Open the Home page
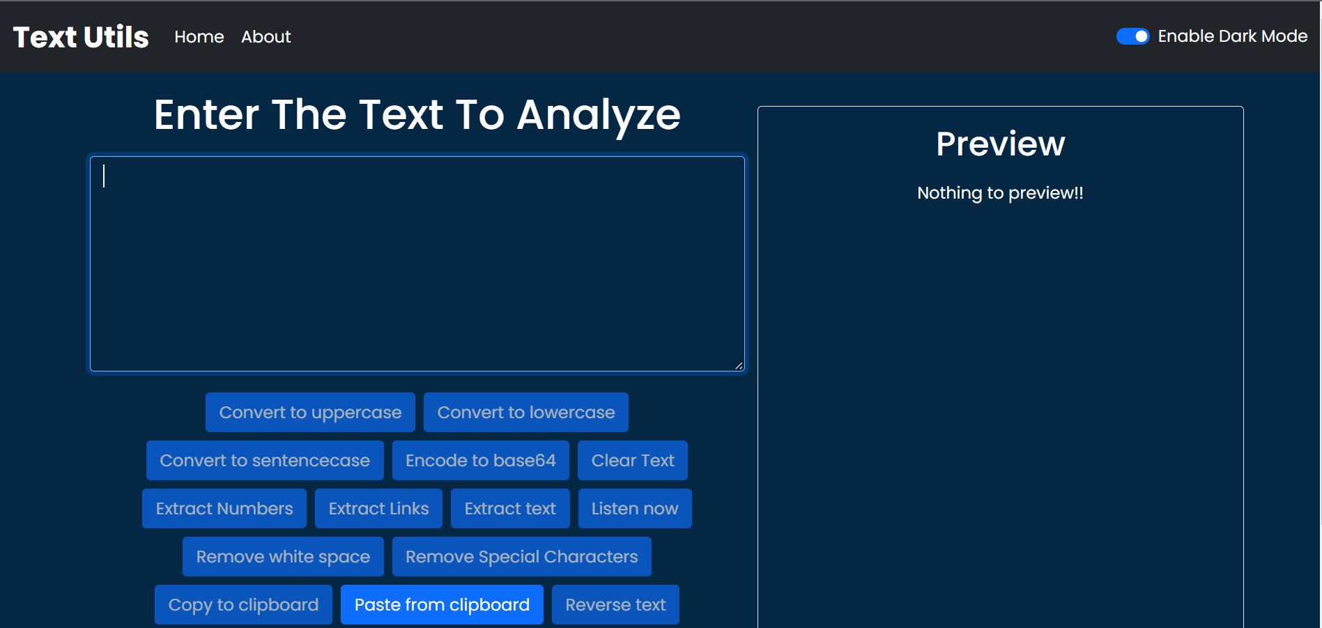1322x628 pixels. pyautogui.click(x=199, y=36)
